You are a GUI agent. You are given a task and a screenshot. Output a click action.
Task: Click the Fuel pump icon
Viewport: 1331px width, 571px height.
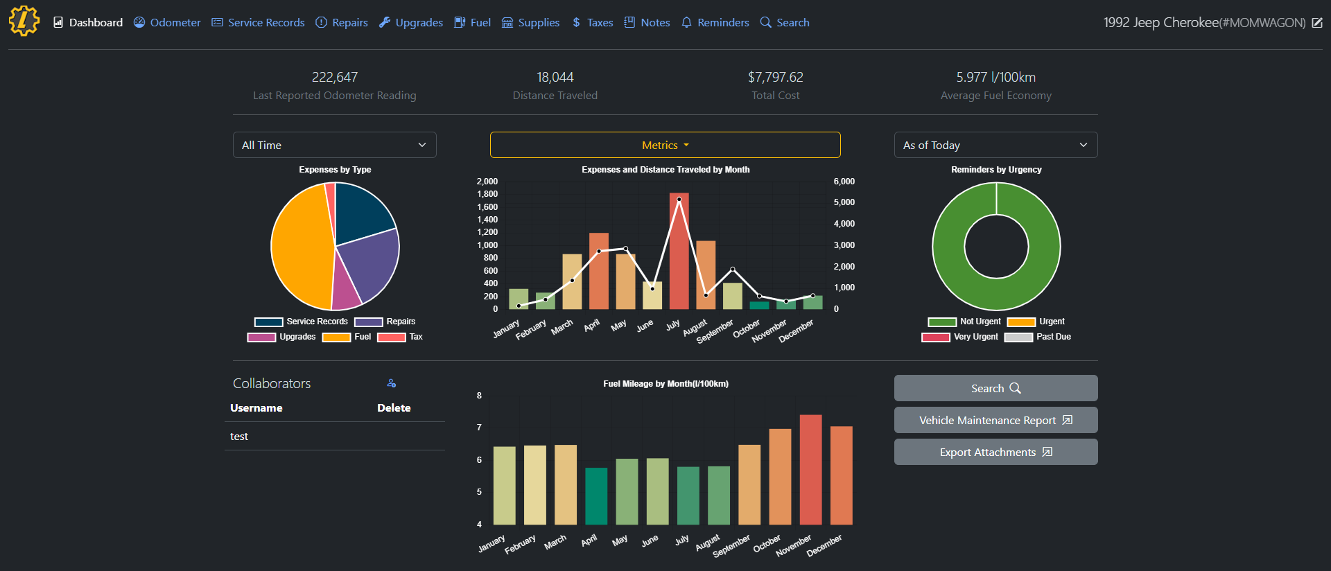tap(460, 22)
